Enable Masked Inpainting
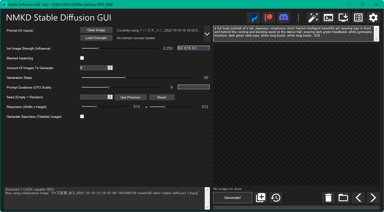The height and width of the screenshot is (212, 384). (82, 58)
